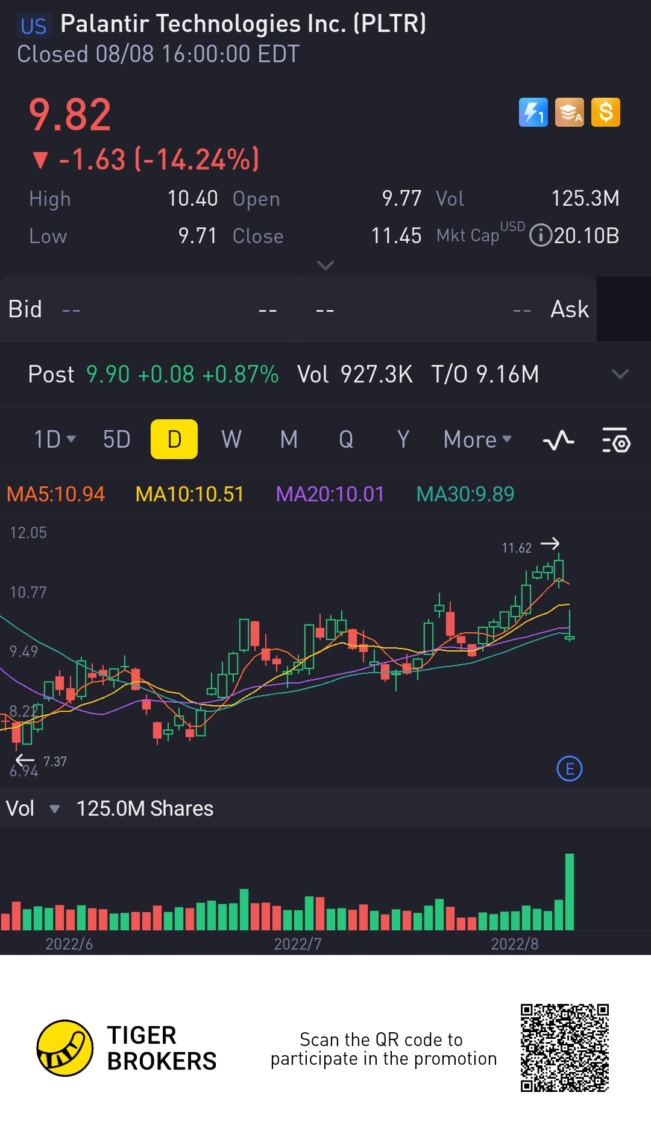
Task: Tap the blue E earnings marker
Action: pyautogui.click(x=570, y=769)
